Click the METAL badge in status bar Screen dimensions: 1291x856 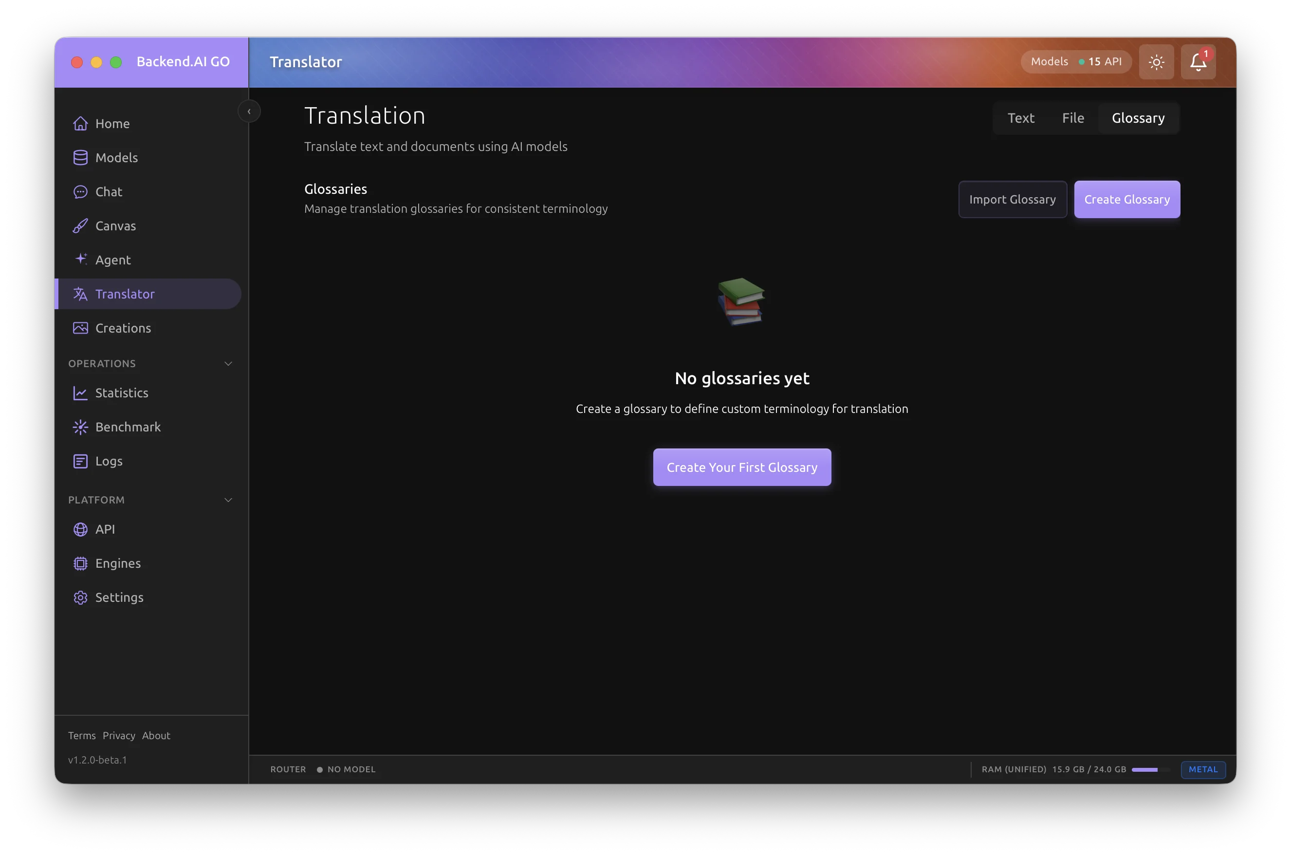tap(1202, 769)
